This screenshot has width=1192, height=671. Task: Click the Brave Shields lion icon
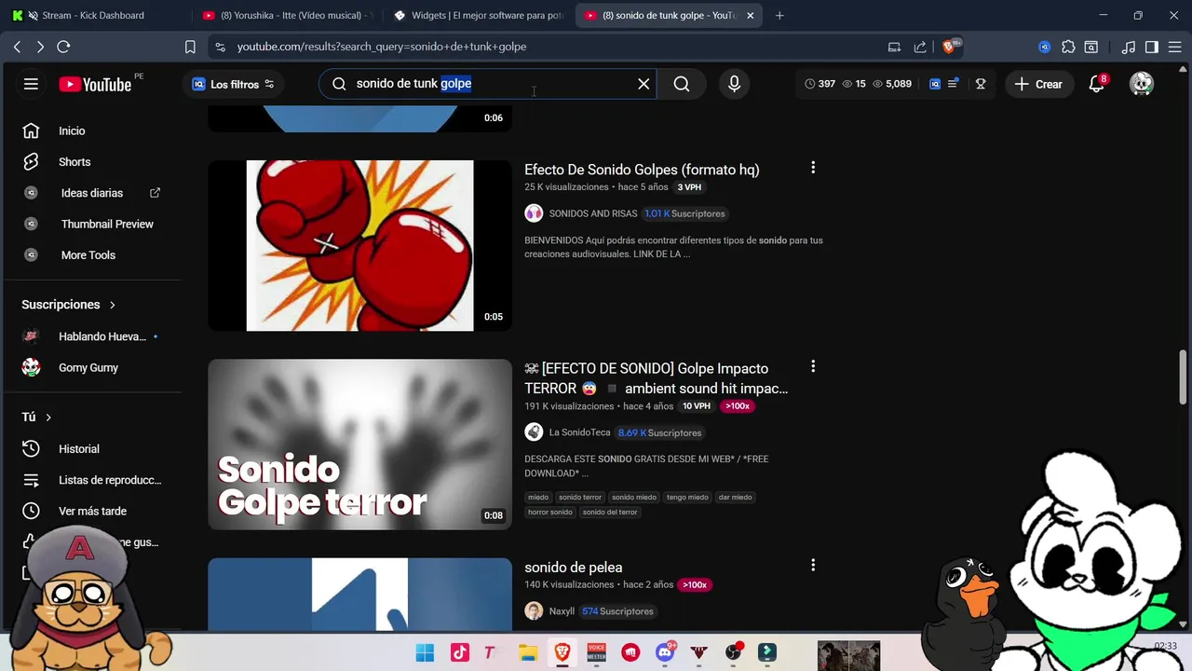click(950, 47)
